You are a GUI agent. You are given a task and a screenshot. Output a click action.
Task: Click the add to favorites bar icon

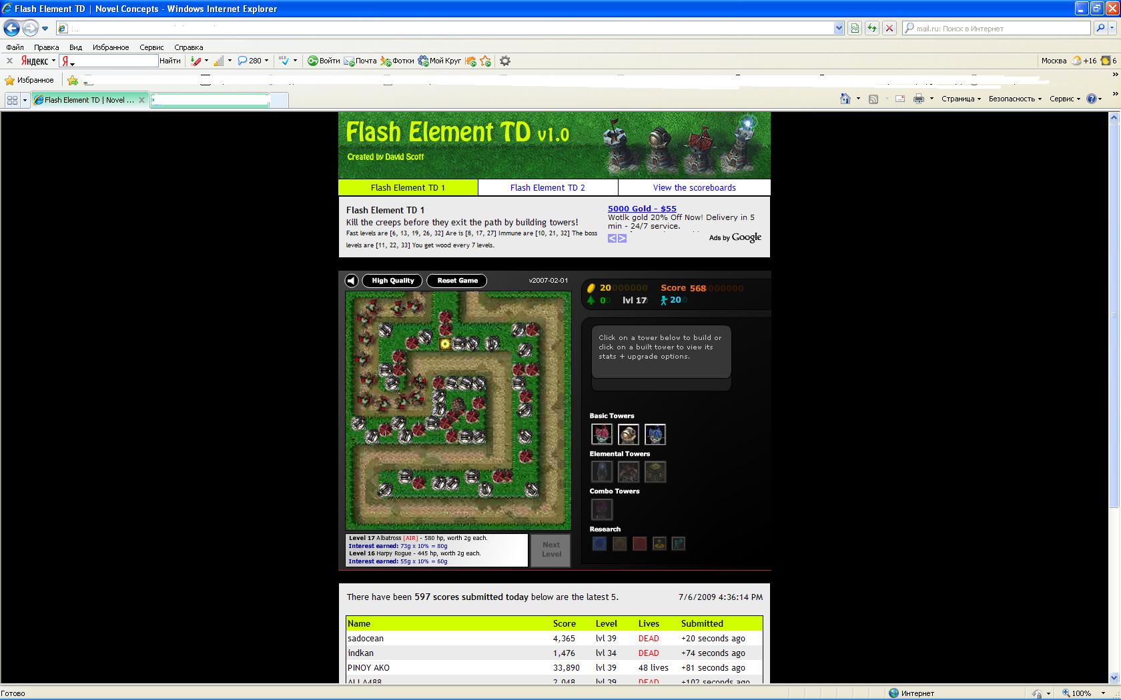click(73, 81)
